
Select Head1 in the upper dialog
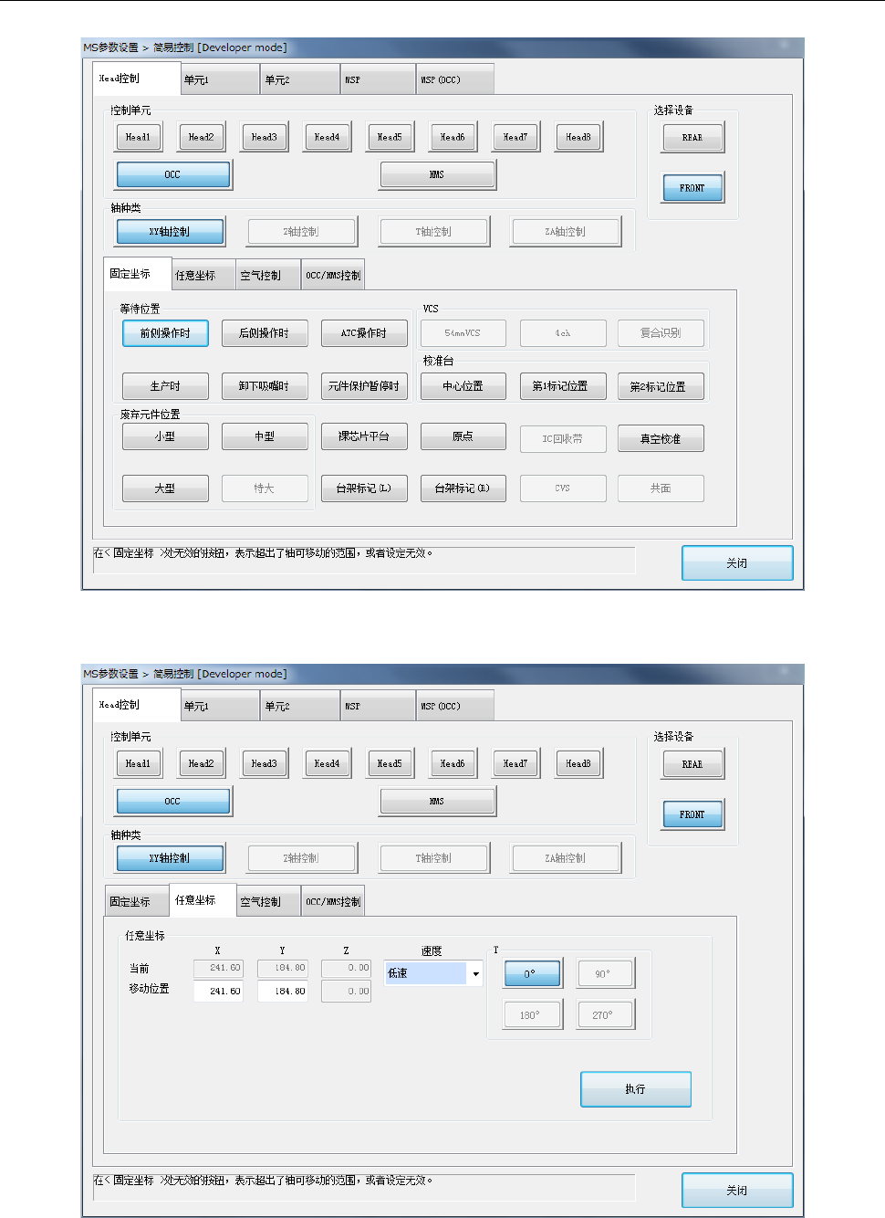pyautogui.click(x=139, y=137)
